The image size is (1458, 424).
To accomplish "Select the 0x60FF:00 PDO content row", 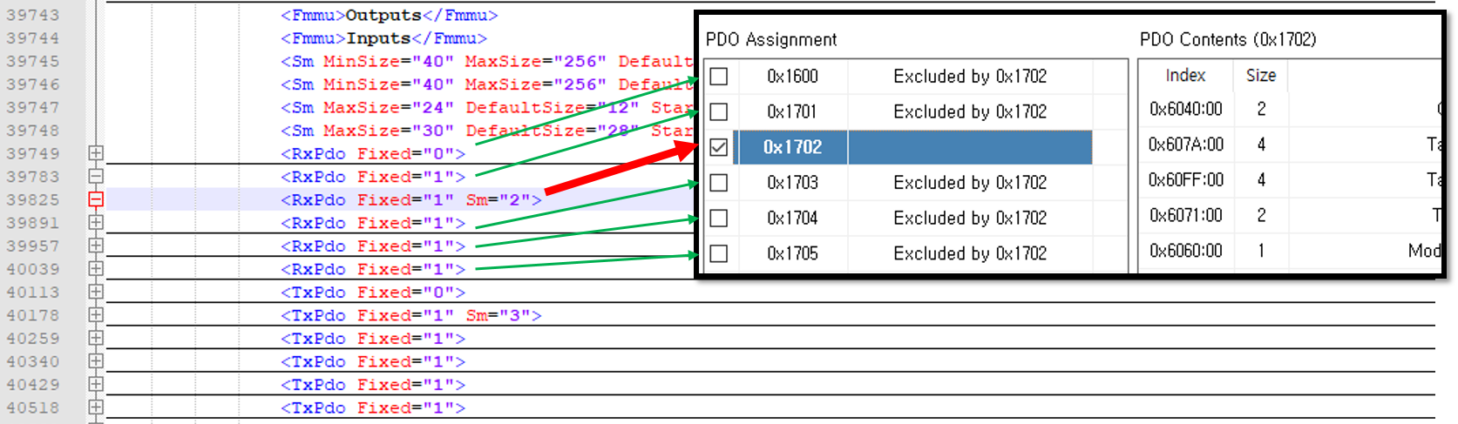I will 1185,180.
